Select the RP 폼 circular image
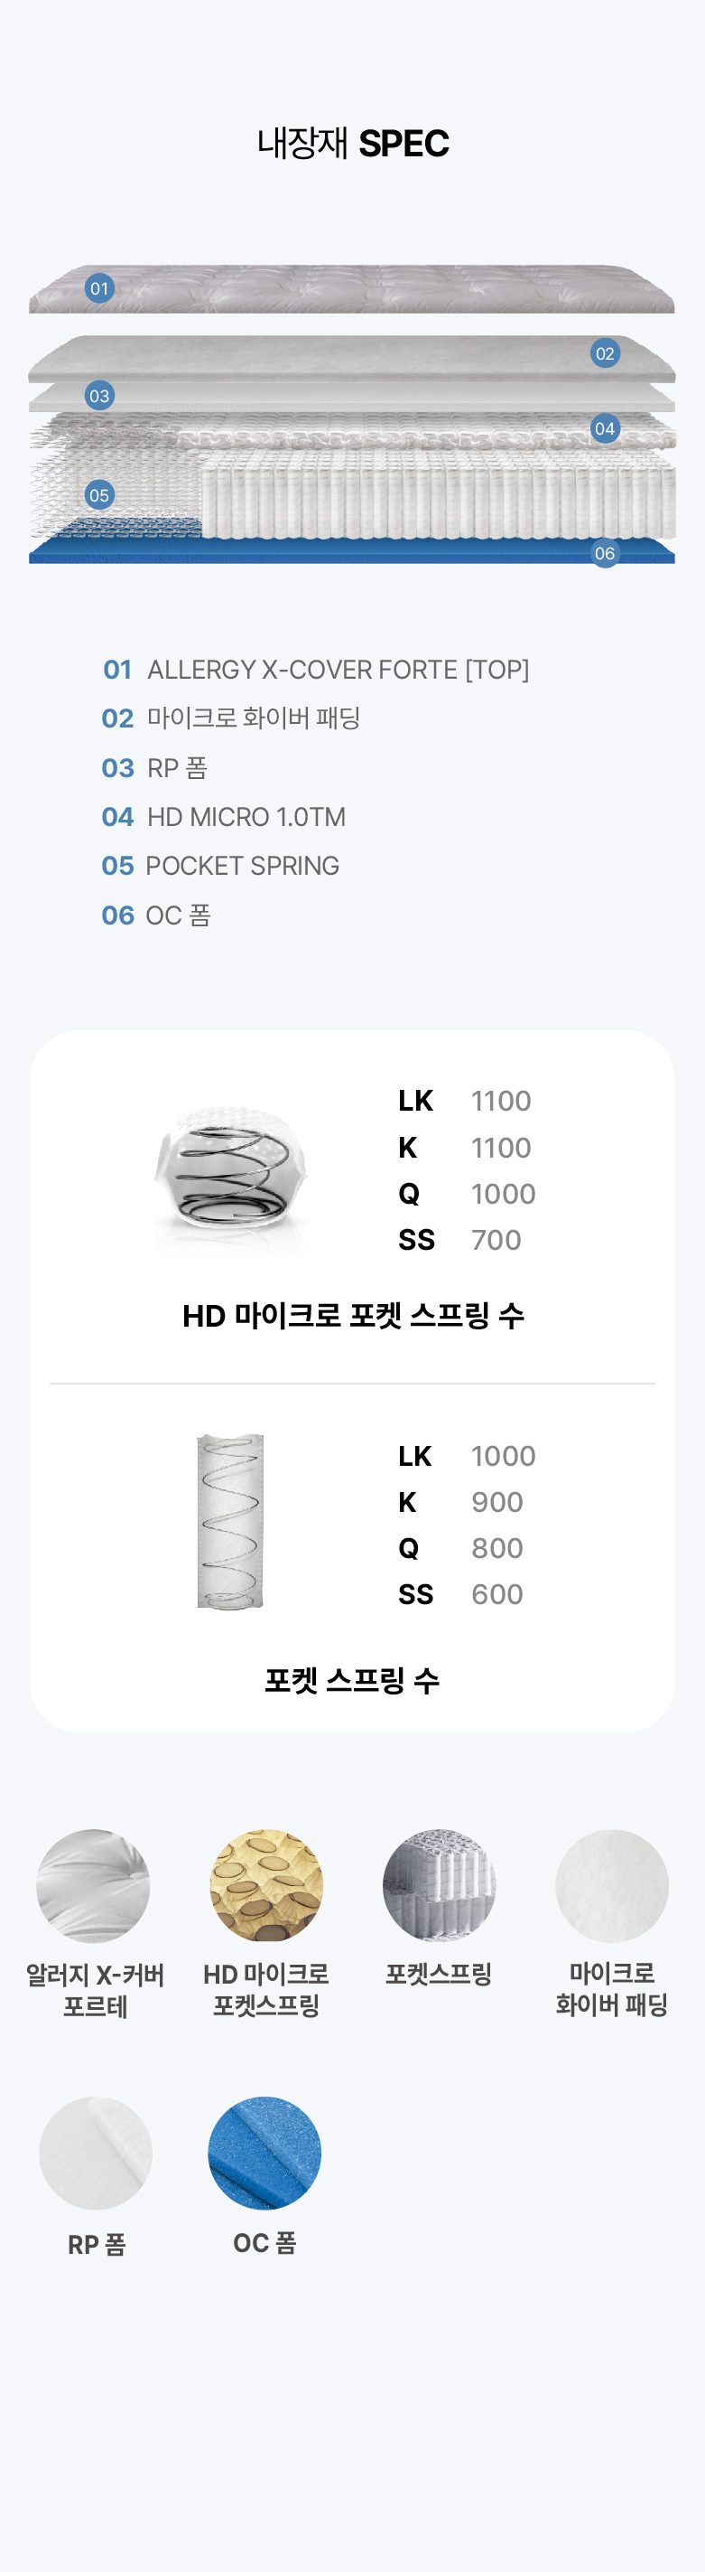The height and width of the screenshot is (2572, 705). click(96, 2154)
